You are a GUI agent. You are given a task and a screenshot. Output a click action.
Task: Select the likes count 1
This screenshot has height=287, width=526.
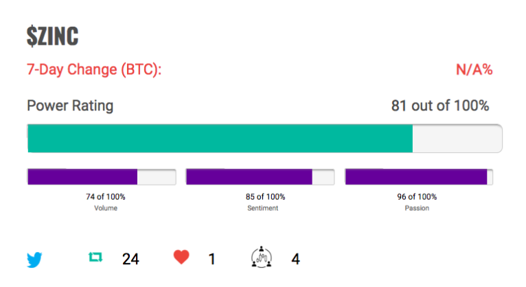click(x=211, y=259)
